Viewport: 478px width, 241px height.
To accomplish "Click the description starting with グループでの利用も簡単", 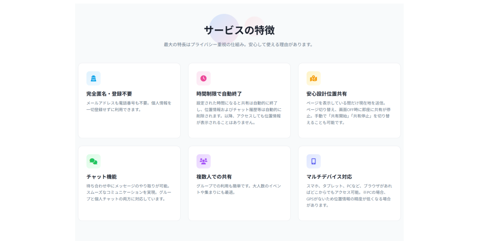I will click(x=239, y=189).
